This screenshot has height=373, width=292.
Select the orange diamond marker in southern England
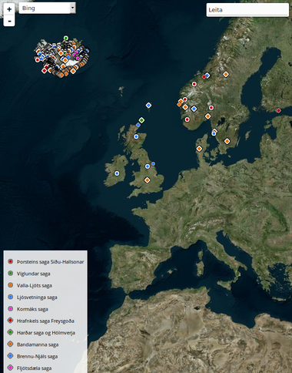pyautogui.click(x=147, y=180)
